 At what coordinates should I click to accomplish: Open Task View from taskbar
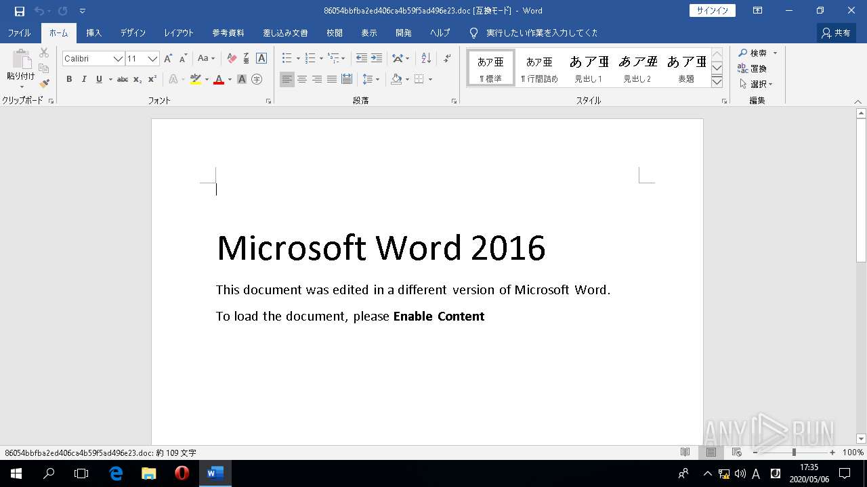coord(81,473)
